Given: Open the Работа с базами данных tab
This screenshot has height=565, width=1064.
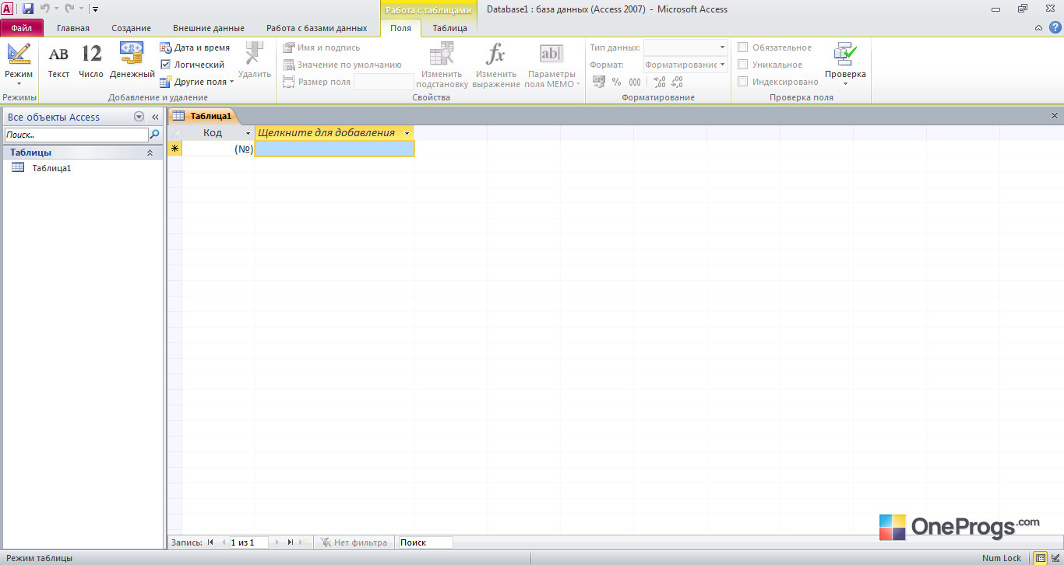Looking at the screenshot, I should [316, 28].
